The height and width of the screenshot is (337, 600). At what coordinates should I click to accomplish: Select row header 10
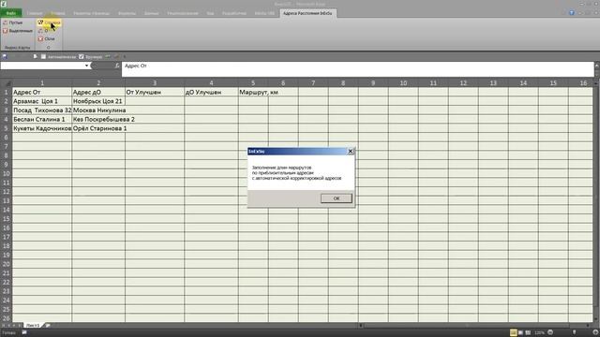[x=7, y=173]
